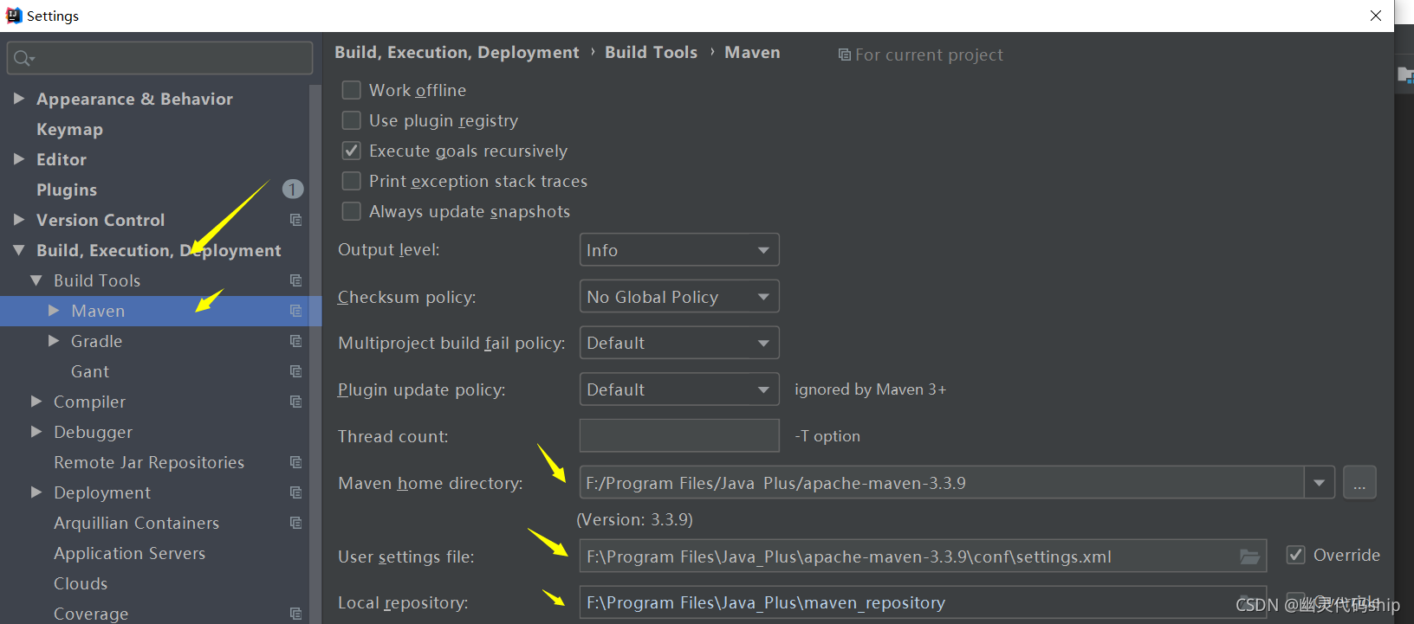
Task: Expand the Deployment node arrow
Action: (36, 492)
